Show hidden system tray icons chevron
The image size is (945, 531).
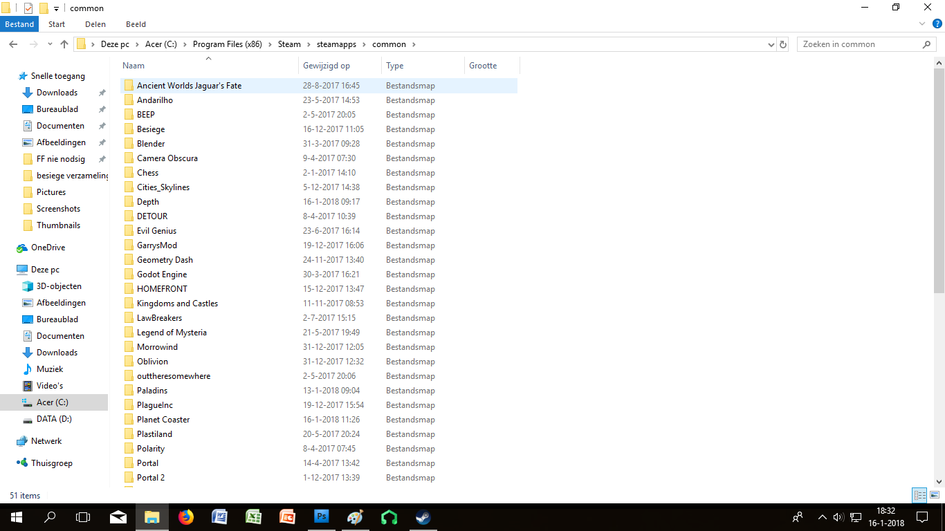(x=822, y=516)
